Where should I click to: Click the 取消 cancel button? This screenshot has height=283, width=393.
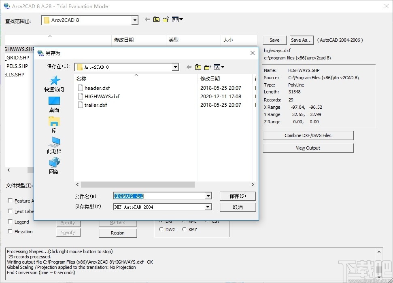tap(238, 207)
